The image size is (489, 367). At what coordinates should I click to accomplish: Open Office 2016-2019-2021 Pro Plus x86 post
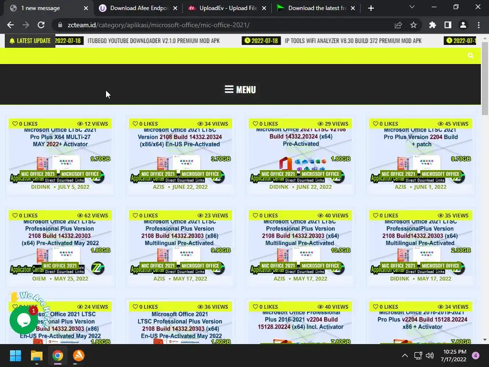click(x=422, y=320)
